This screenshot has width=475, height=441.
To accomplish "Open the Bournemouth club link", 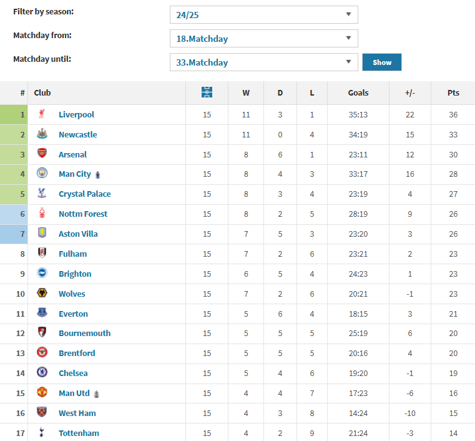I will 84,333.
